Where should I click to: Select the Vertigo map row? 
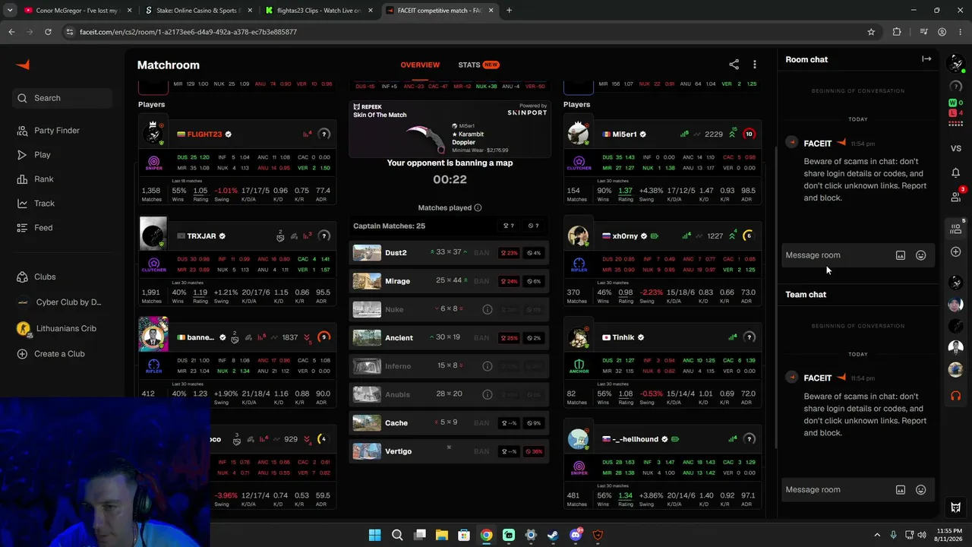pos(450,451)
